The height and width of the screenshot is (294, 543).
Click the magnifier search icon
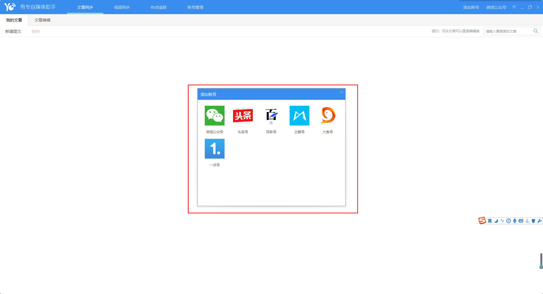[536, 31]
